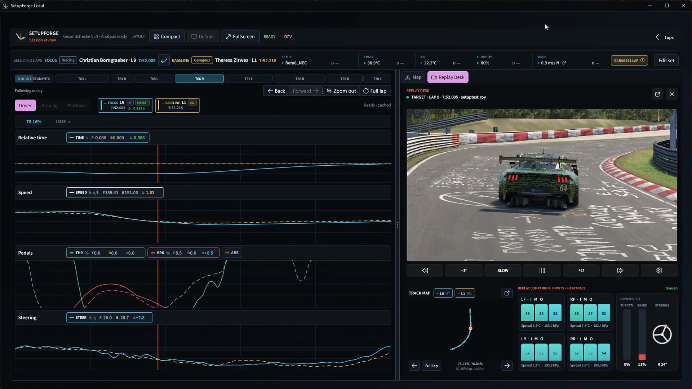This screenshot has width=692, height=389.
Task: Toggle TIME channel legend
Action: point(108,138)
